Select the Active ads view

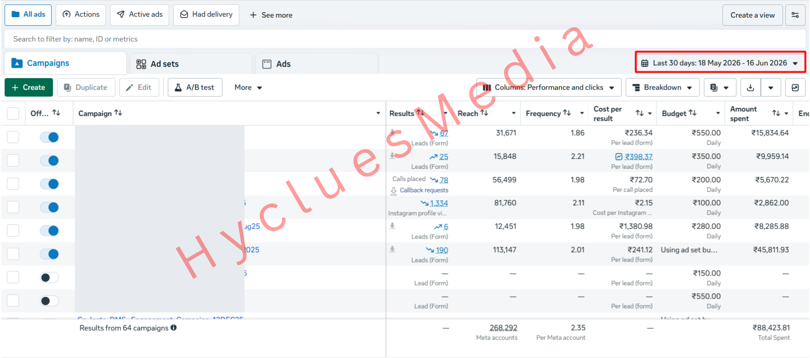click(140, 15)
